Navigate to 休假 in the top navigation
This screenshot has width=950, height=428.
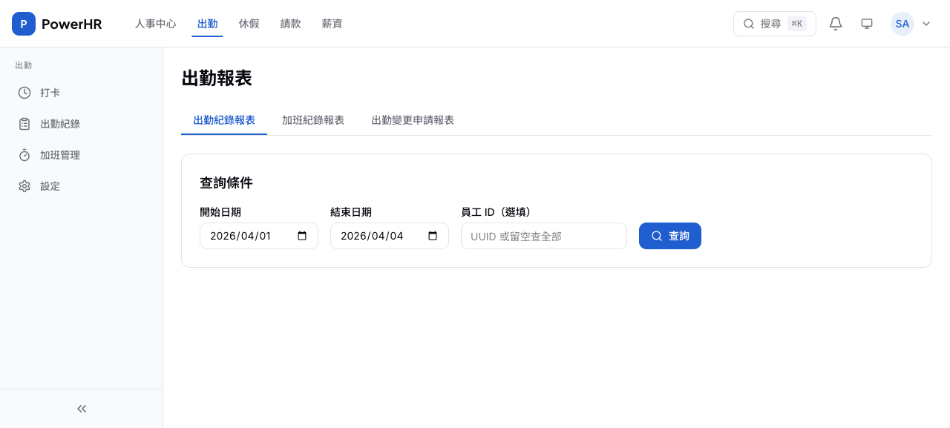click(249, 23)
